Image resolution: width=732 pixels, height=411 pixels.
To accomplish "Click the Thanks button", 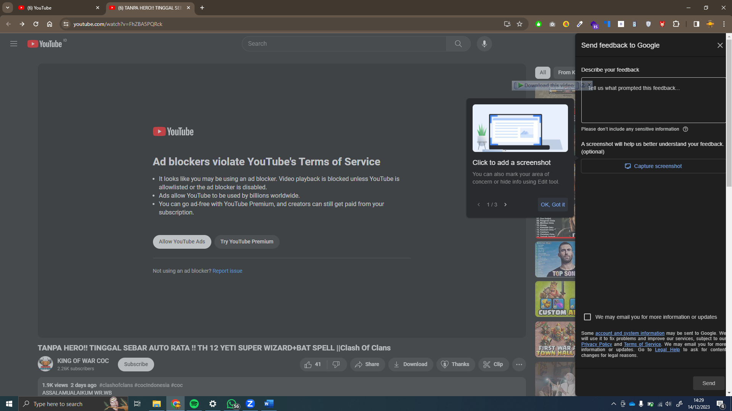I will pos(455,365).
